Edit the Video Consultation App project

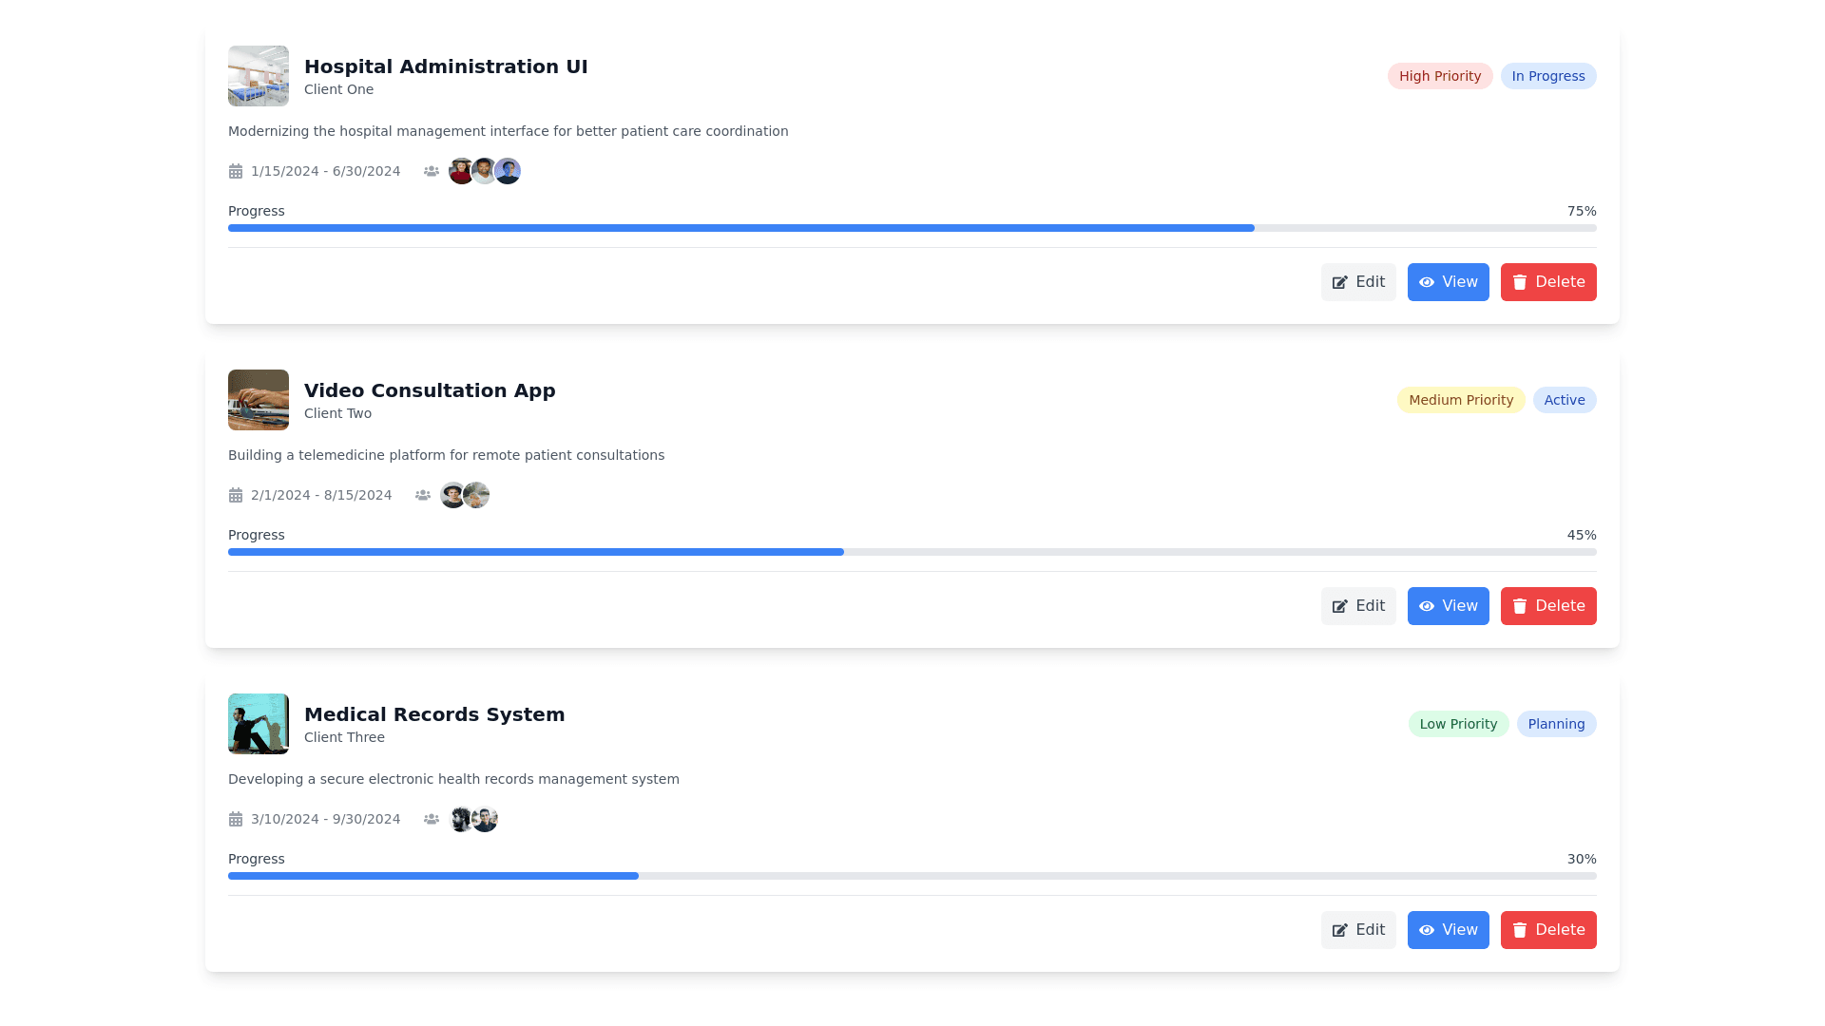1358,606
